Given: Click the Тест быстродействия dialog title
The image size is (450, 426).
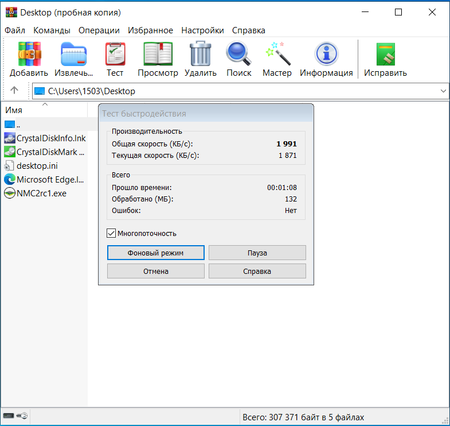Looking at the screenshot, I should pyautogui.click(x=144, y=114).
